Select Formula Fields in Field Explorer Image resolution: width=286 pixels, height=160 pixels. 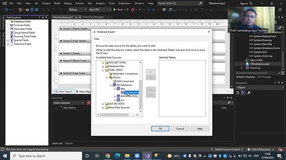point(22,25)
